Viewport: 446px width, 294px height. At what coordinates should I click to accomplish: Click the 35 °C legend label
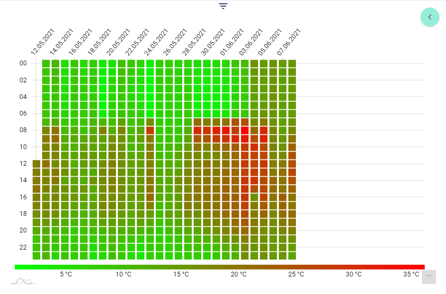pos(411,275)
